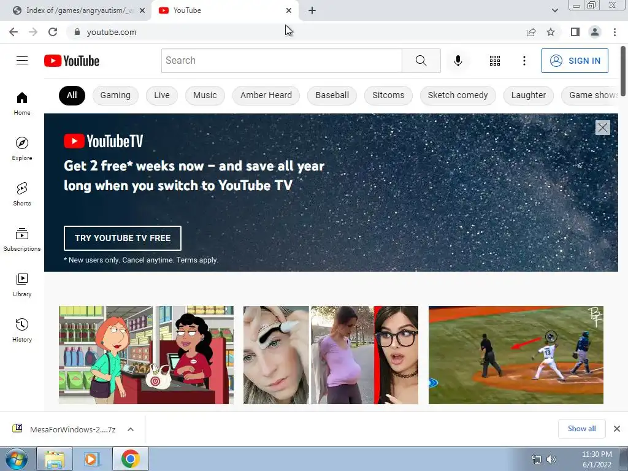Click the Chrome taskbar icon
The height and width of the screenshot is (471, 628).
point(130,459)
